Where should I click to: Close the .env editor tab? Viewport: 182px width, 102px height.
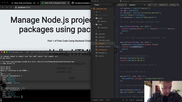pos(156,5)
